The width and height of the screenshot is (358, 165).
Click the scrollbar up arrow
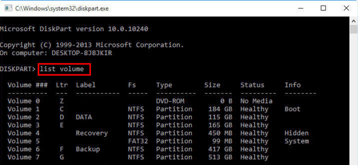(x=354, y=21)
